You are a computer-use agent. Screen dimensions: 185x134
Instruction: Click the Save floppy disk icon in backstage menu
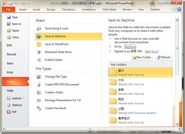click(x=9, y=17)
